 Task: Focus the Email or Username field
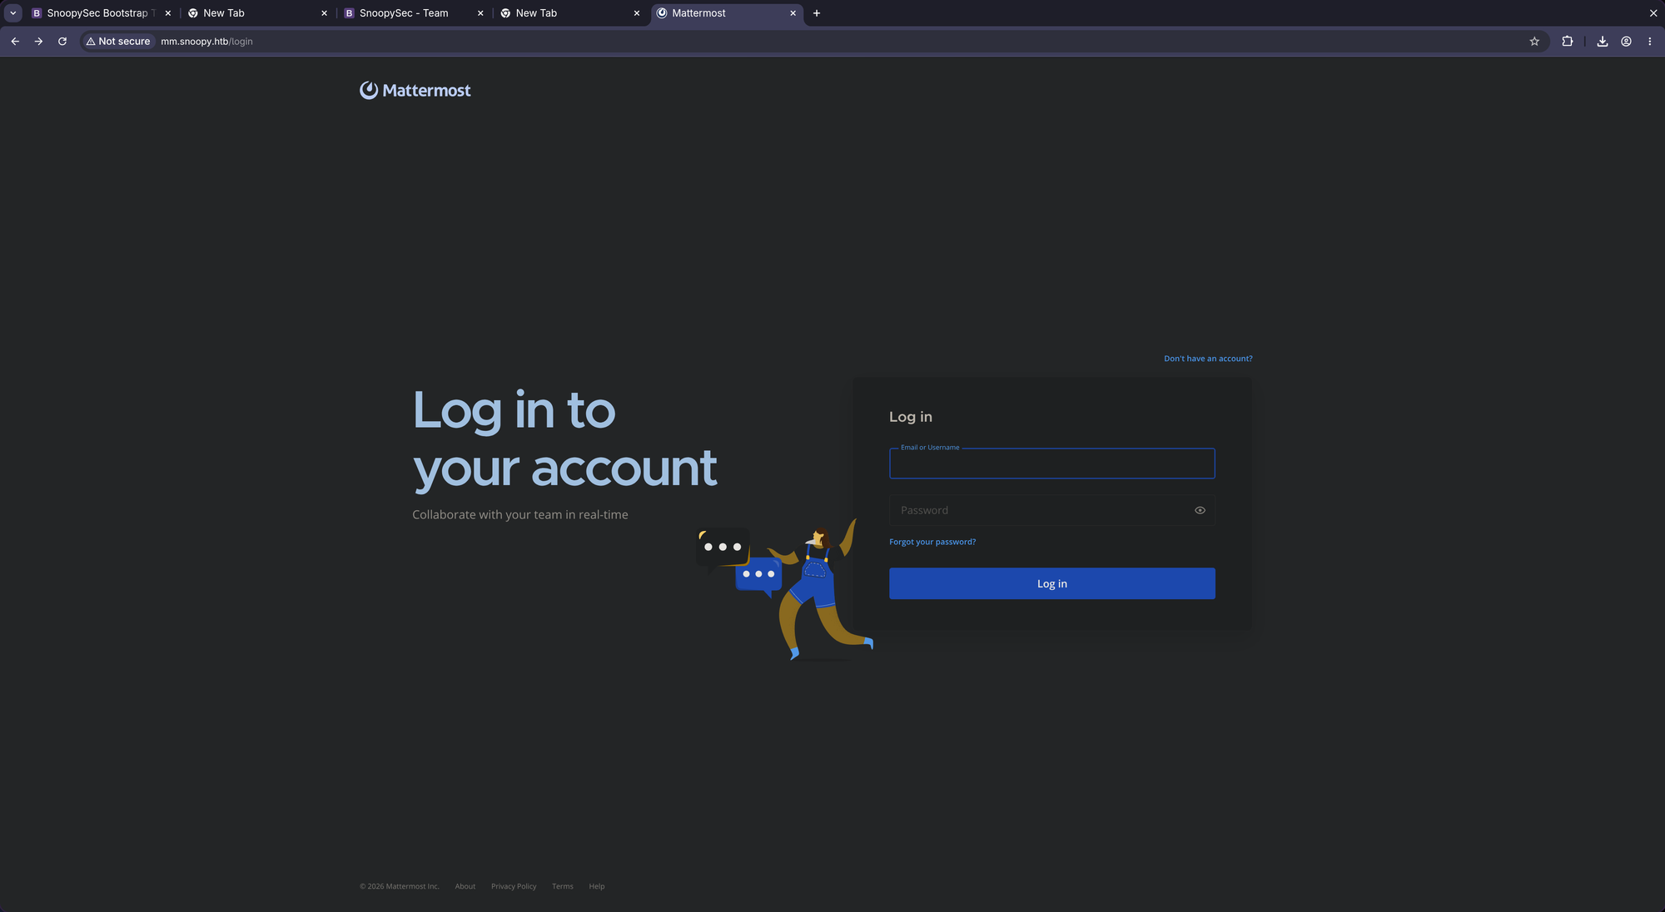[1051, 463]
